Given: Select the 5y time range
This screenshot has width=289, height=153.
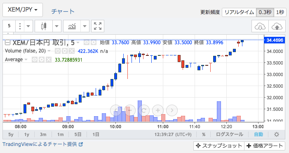Looking at the screenshot, I should click(x=11, y=134).
